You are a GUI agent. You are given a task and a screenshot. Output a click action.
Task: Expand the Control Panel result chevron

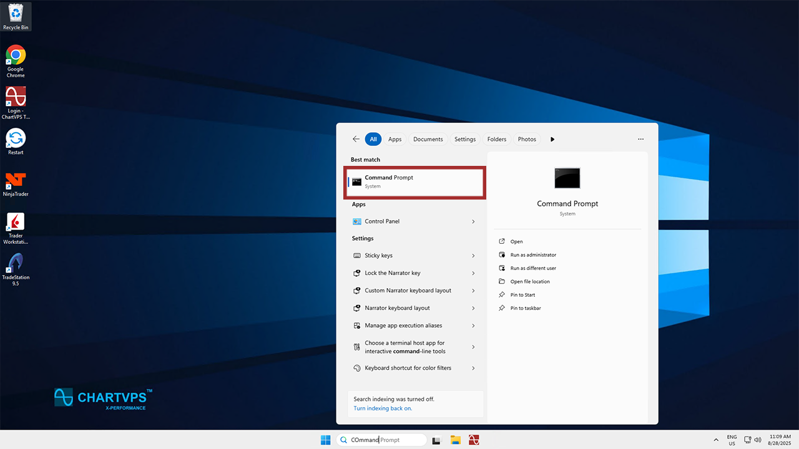coord(473,221)
